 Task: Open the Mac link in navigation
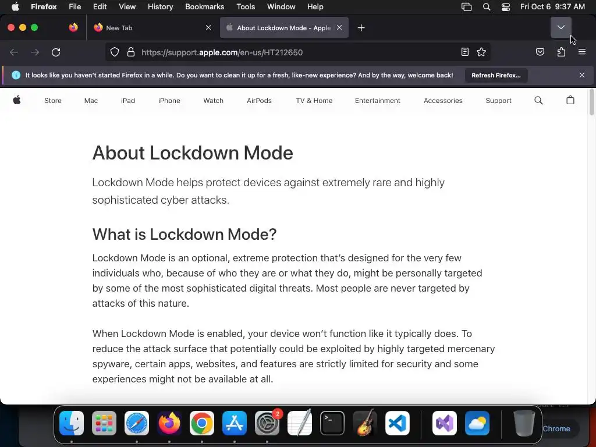(x=91, y=101)
